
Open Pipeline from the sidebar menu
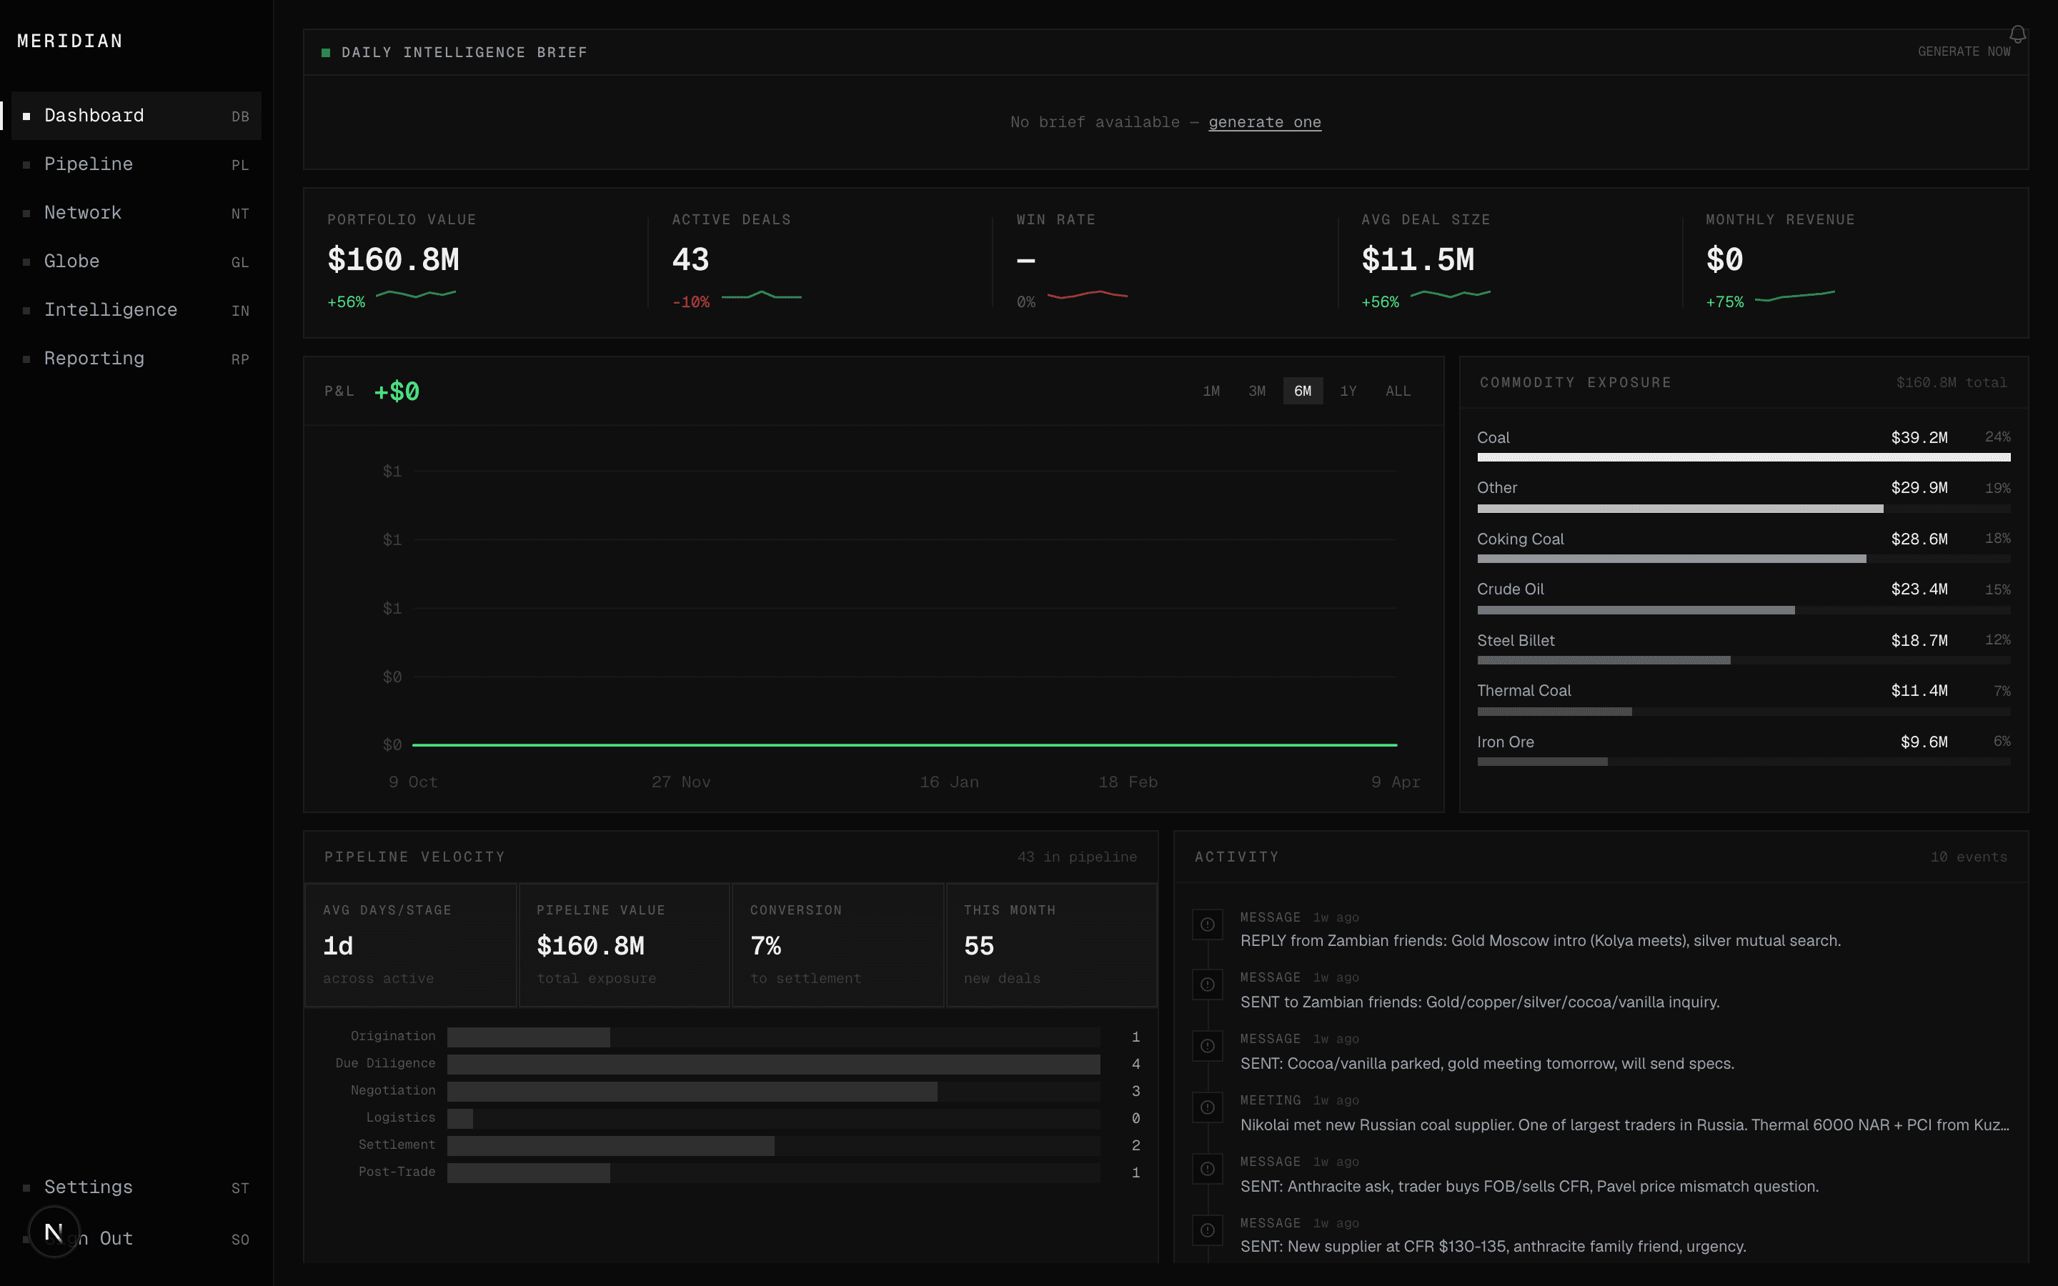pos(89,164)
